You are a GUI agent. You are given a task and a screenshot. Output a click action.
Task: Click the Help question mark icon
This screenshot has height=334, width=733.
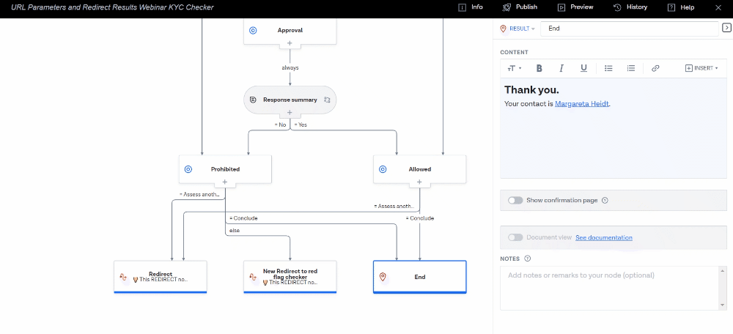click(x=671, y=7)
